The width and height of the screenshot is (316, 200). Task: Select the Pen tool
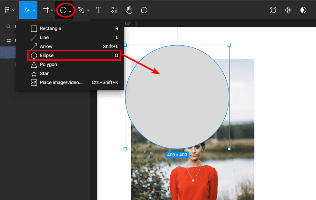[x=81, y=10]
